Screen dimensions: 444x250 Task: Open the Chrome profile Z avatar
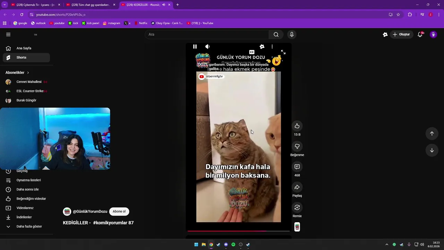pyautogui.click(x=430, y=15)
